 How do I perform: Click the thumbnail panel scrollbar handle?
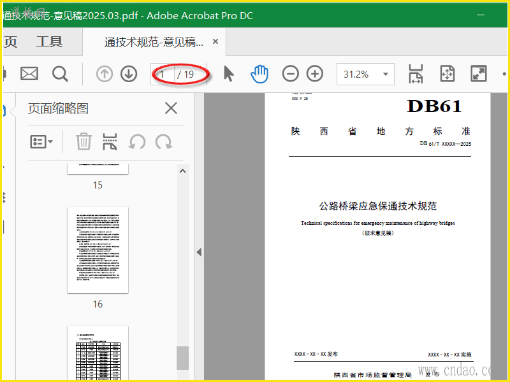click(183, 358)
